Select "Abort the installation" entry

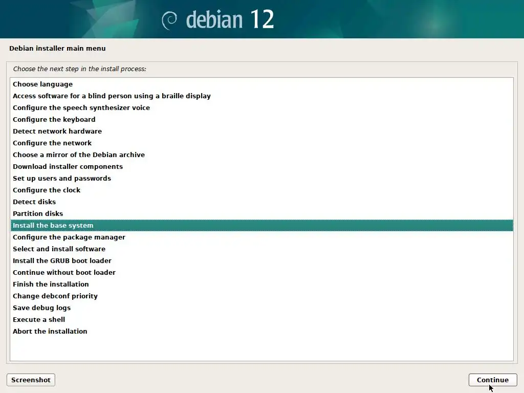coord(261,331)
